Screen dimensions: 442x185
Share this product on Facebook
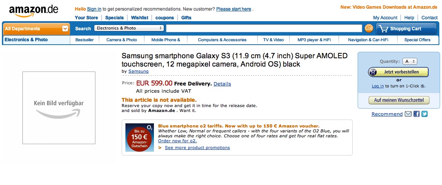(417, 114)
